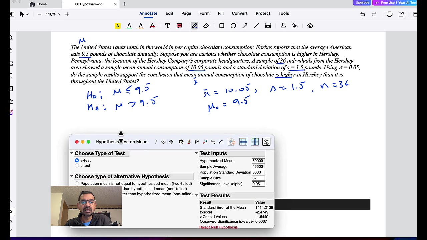Select the underline annotation tool

pos(129,26)
